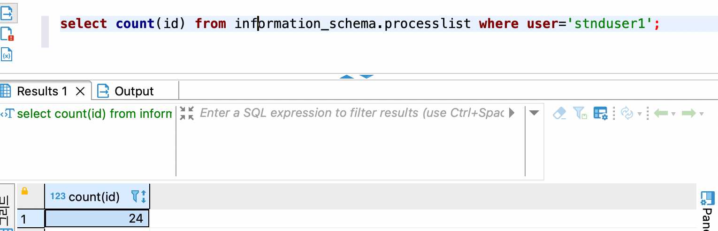Open the dropdown next to refresh icon
Screen dimensions: 718x231
pyautogui.click(x=639, y=114)
